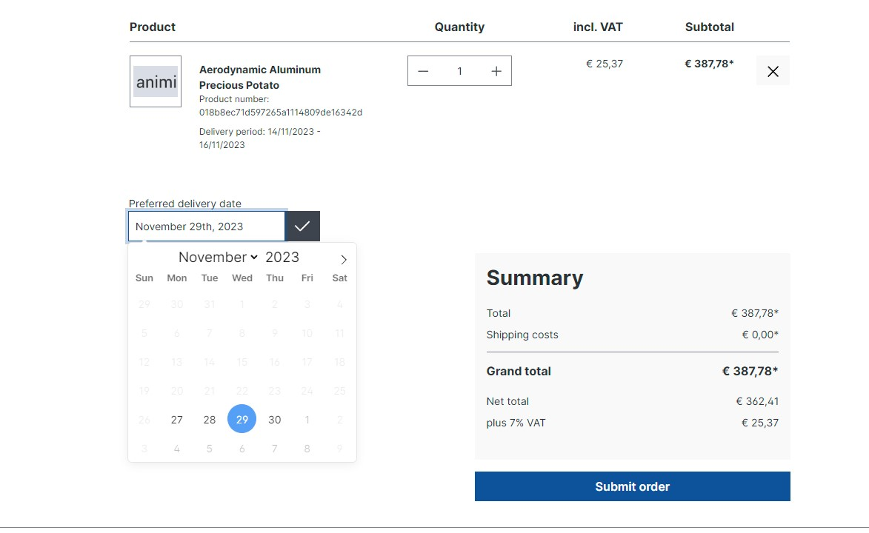Select November 28 as delivery date

pyautogui.click(x=209, y=419)
